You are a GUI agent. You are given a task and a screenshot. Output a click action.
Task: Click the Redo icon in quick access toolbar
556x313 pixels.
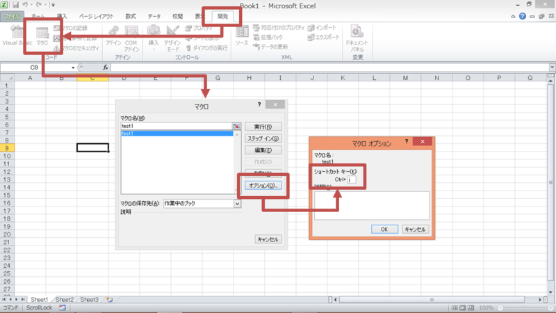pyautogui.click(x=39, y=5)
